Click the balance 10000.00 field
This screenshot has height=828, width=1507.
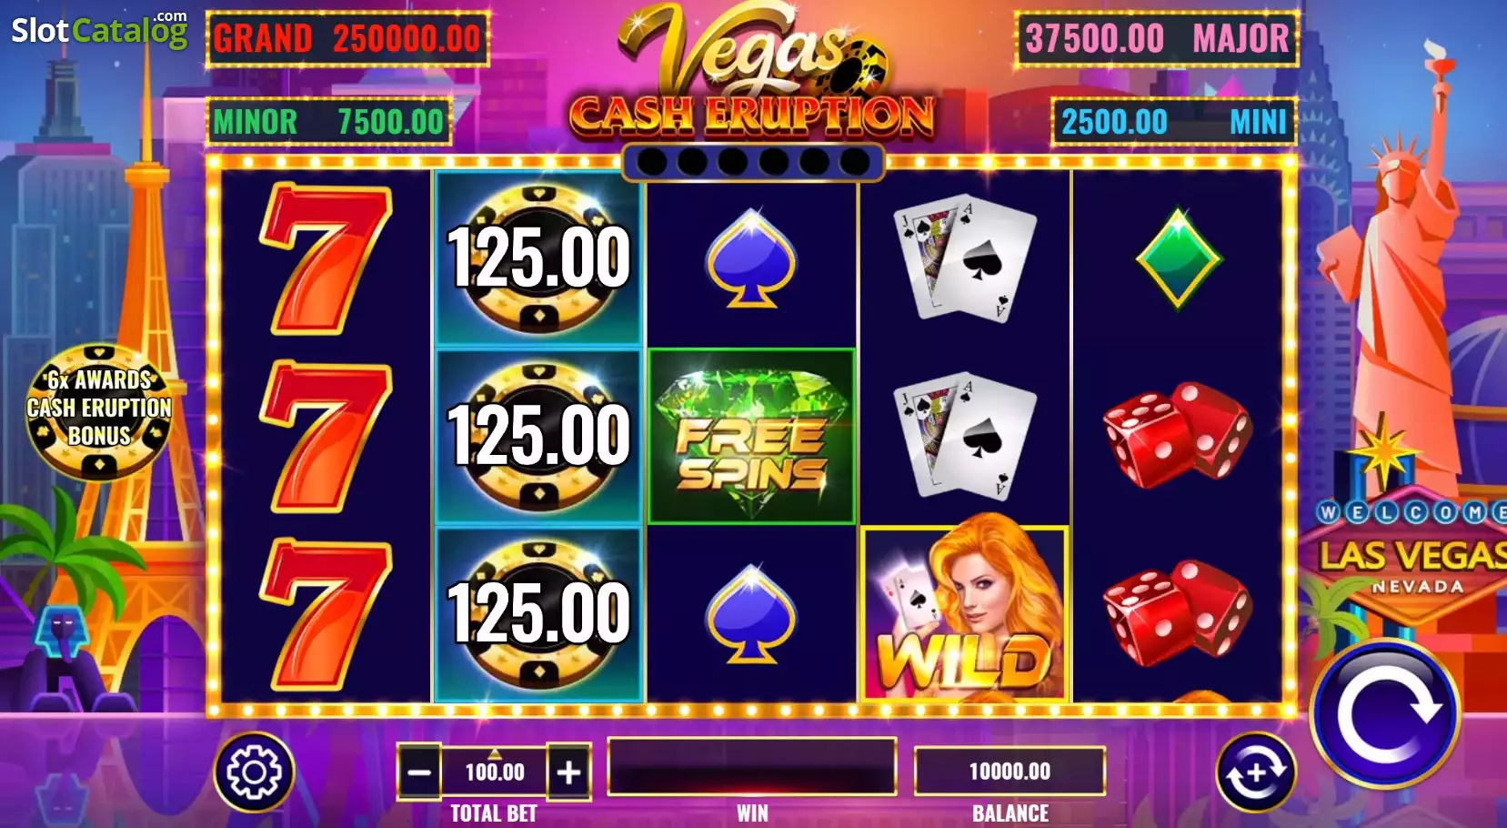pos(1010,772)
